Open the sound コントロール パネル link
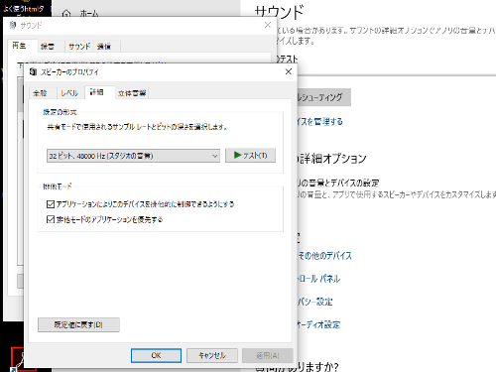 pos(319,279)
